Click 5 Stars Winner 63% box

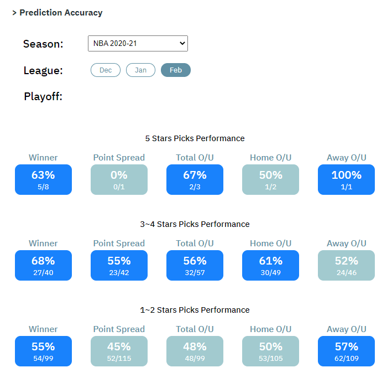pos(43,179)
